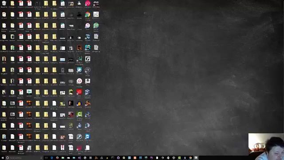
Task: Open the orange Blender desktop shortcut
Action: [x=88, y=104]
